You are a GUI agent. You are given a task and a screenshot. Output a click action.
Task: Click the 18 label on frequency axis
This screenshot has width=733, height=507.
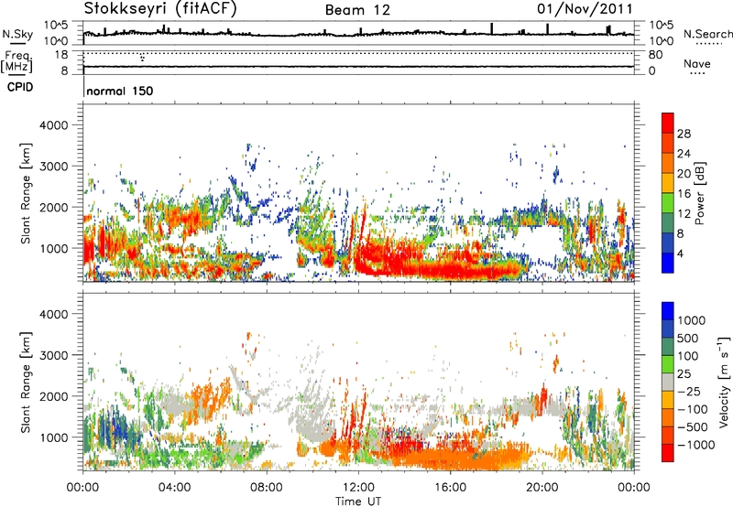coord(61,55)
